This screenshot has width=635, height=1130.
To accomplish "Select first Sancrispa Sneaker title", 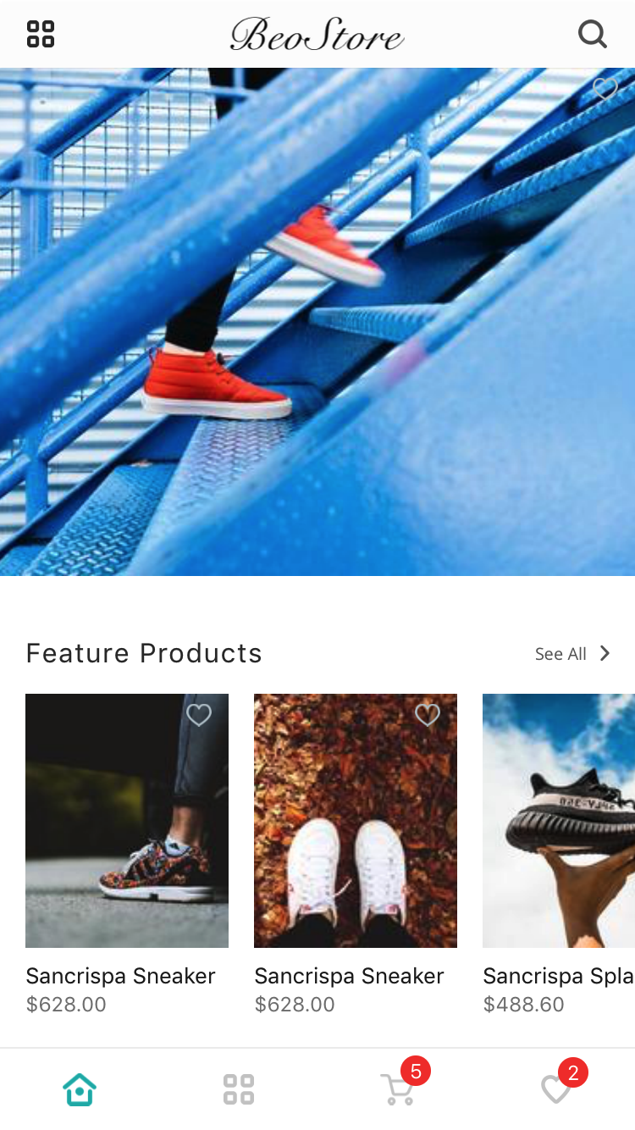I will (121, 976).
